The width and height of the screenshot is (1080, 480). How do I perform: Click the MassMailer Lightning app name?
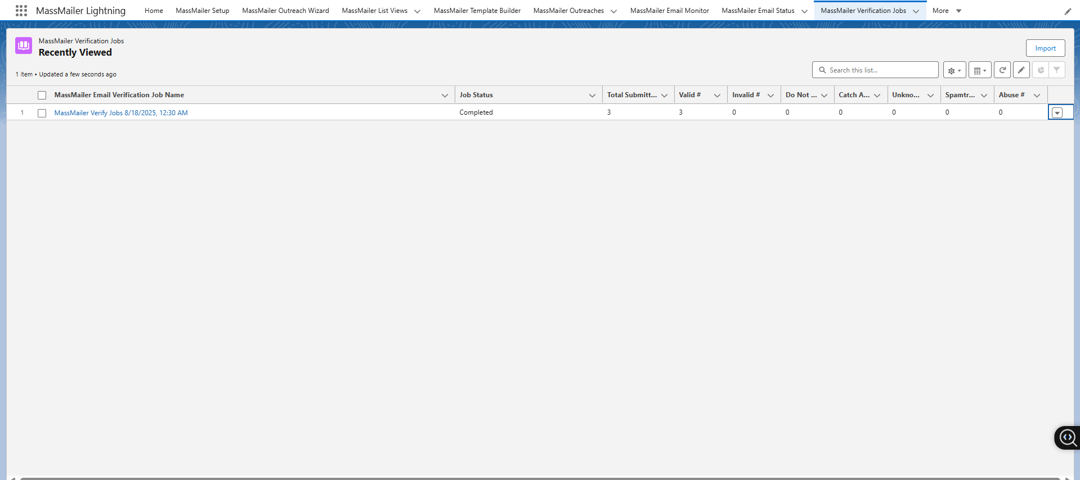(x=80, y=11)
